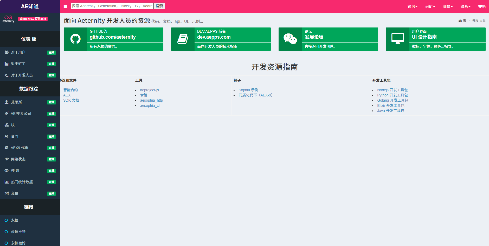Click the circle icon beside 永恒
489x246 pixels.
[6, 220]
